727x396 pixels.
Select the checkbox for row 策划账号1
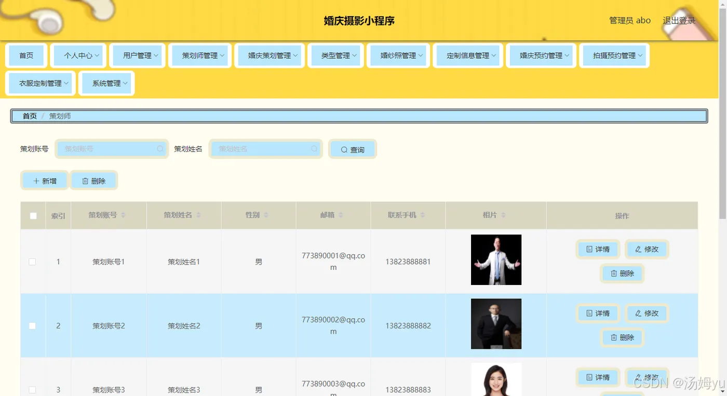tap(32, 262)
